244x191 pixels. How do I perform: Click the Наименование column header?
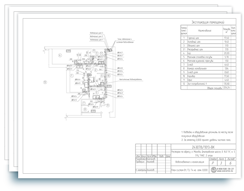(205, 30)
